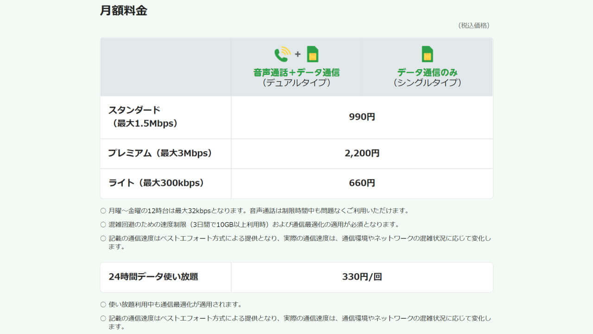Click the 330円/回 price cell

point(362,277)
